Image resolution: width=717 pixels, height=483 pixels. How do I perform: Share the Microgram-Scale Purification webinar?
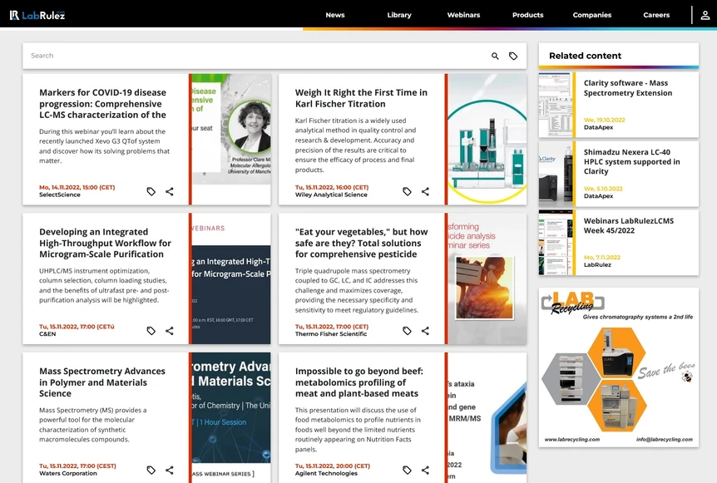170,331
